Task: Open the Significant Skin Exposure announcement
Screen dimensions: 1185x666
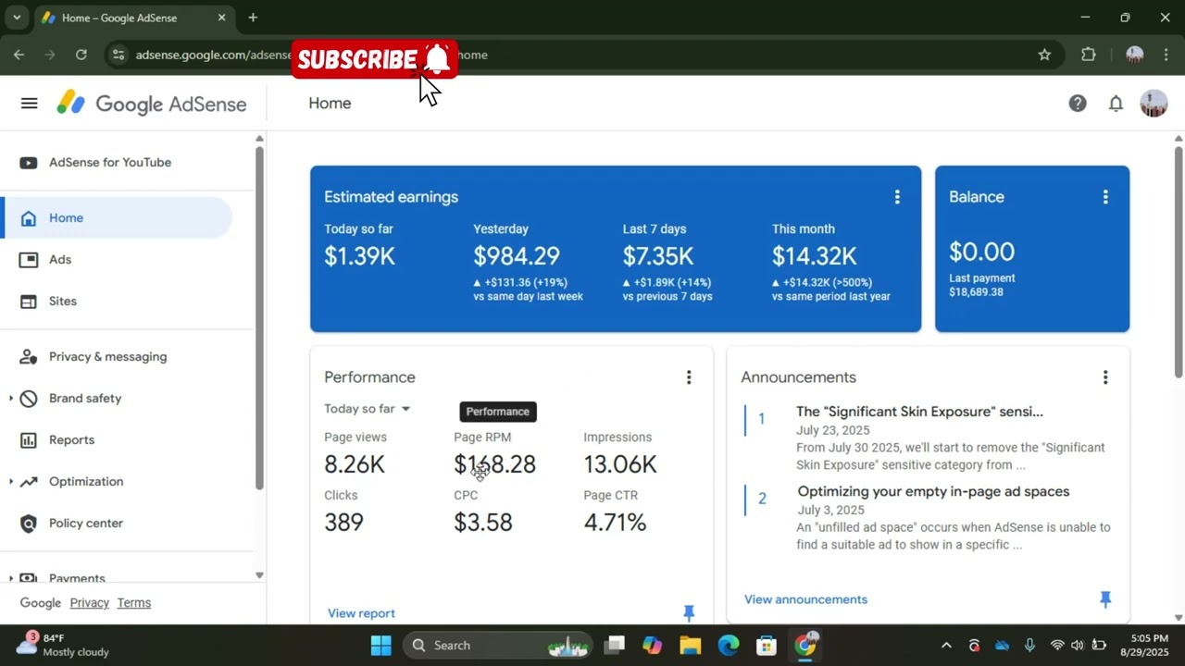Action: [919, 412]
